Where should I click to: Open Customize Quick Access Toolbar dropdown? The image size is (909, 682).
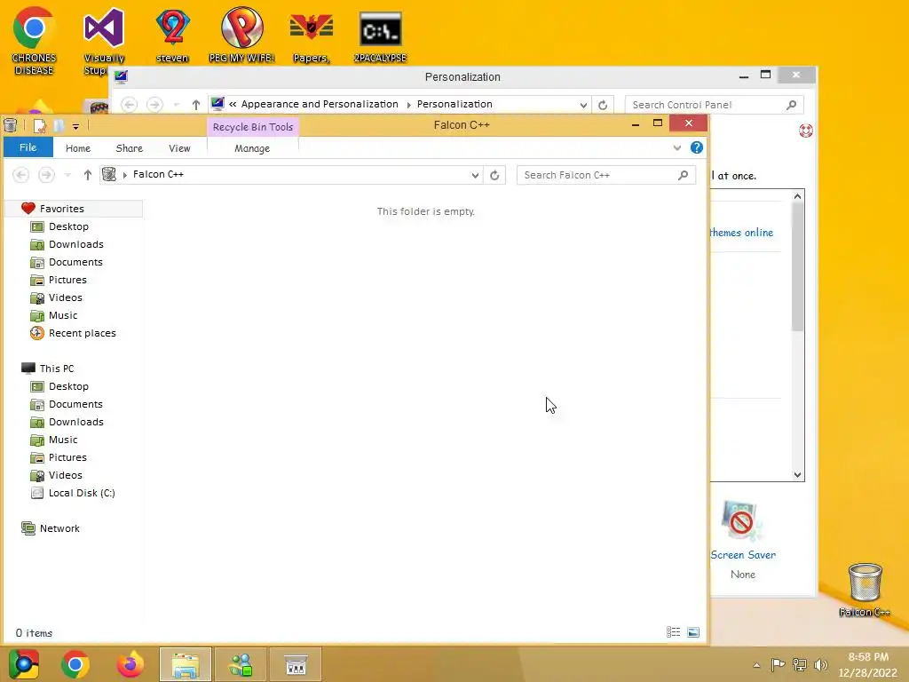[x=75, y=126]
